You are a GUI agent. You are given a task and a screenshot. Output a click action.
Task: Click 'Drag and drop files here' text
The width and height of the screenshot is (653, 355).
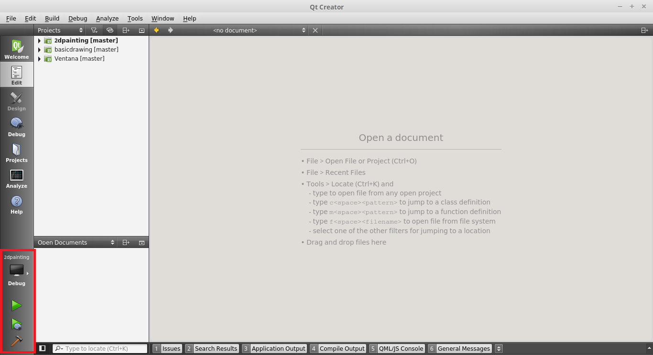pos(347,242)
